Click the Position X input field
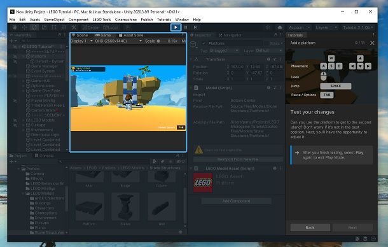The width and height of the screenshot is (388, 247). tap(237, 67)
